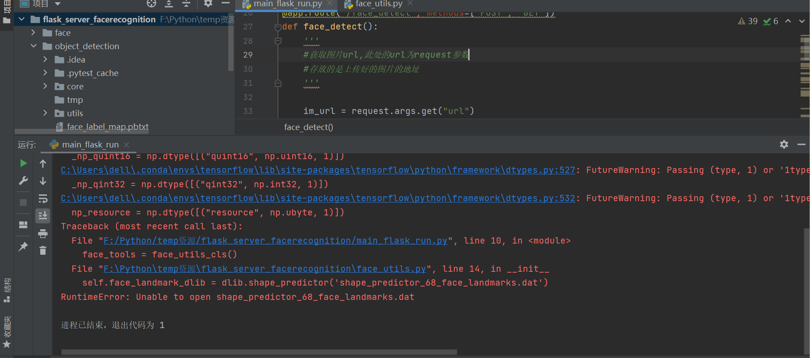This screenshot has height=358, width=810.
Task: Click the 6 typo check indicator
Action: pos(771,21)
